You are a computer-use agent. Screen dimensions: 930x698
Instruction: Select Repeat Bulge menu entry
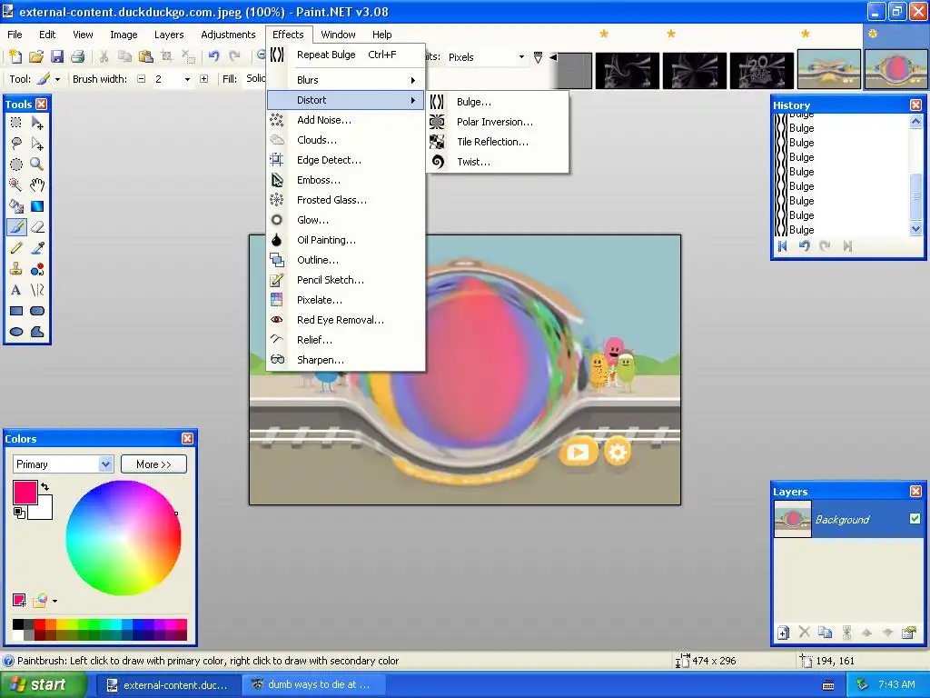click(x=346, y=55)
